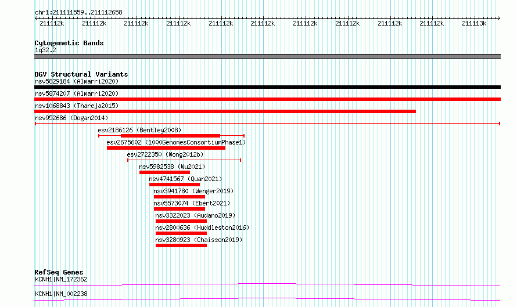Click the DGV Structural Variants track title
Viewport: 517px width, 307px height.
click(x=81, y=74)
